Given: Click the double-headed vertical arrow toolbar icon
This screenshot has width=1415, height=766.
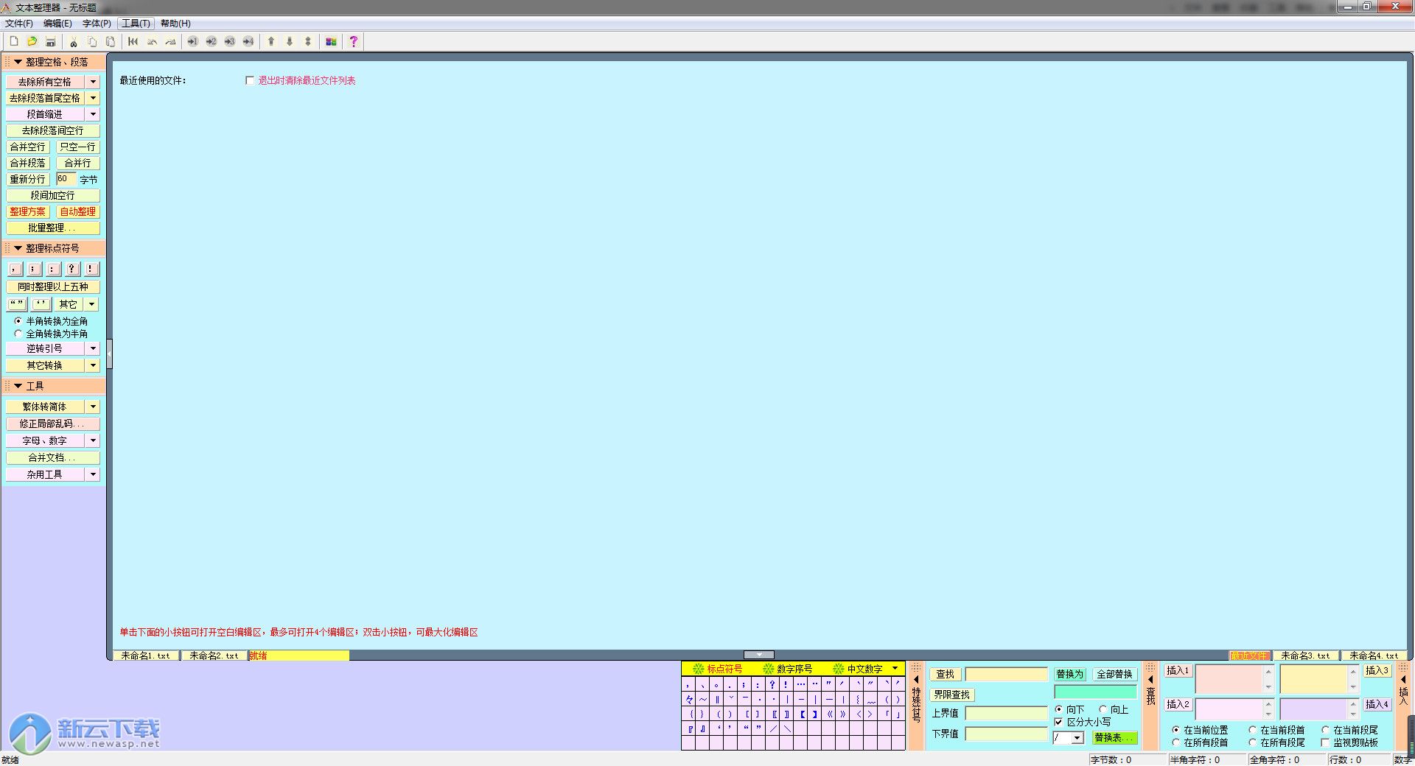Looking at the screenshot, I should [308, 41].
